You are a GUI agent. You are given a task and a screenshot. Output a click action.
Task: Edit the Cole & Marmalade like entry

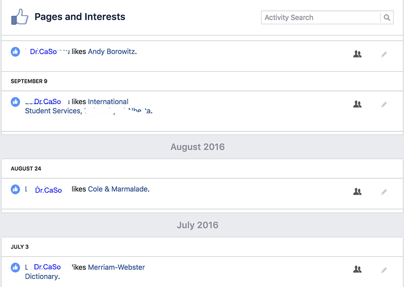coord(384,192)
